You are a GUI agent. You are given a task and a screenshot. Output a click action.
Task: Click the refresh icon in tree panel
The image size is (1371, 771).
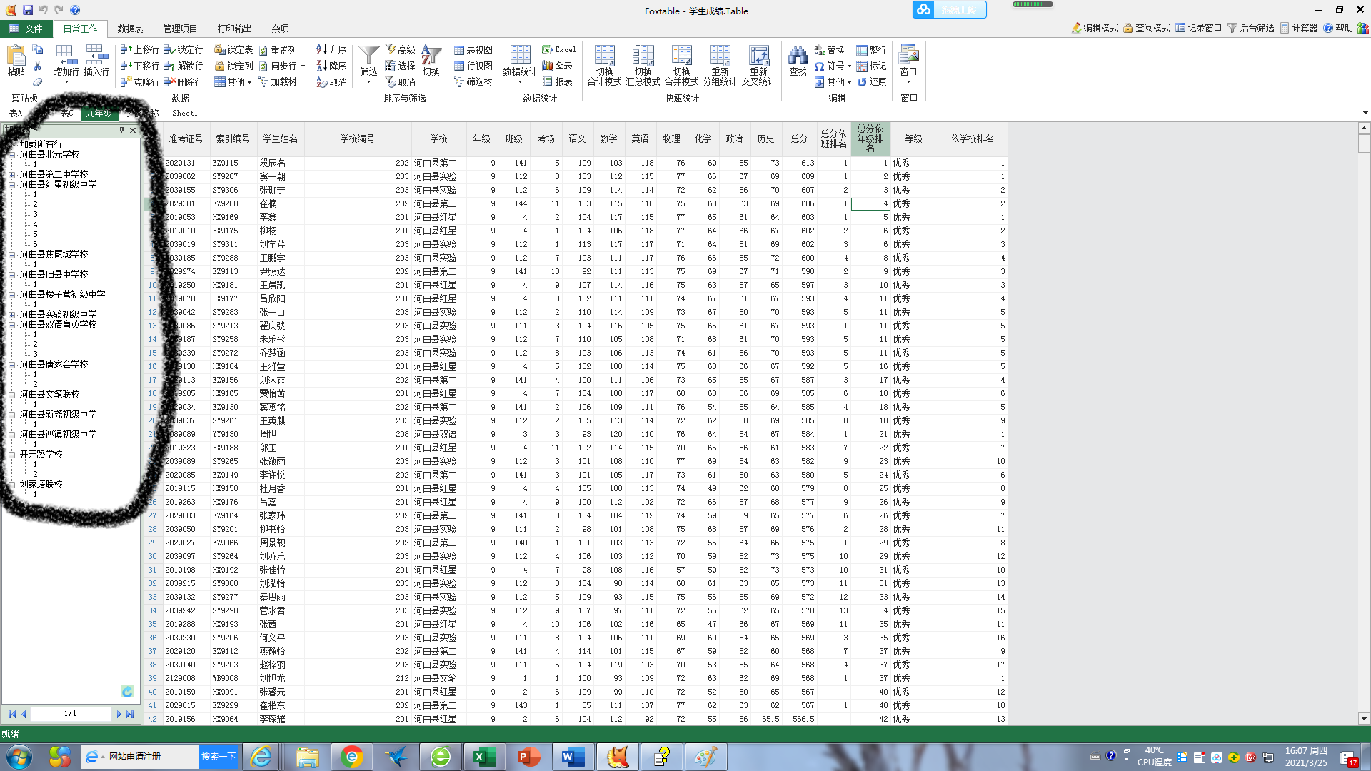(127, 691)
